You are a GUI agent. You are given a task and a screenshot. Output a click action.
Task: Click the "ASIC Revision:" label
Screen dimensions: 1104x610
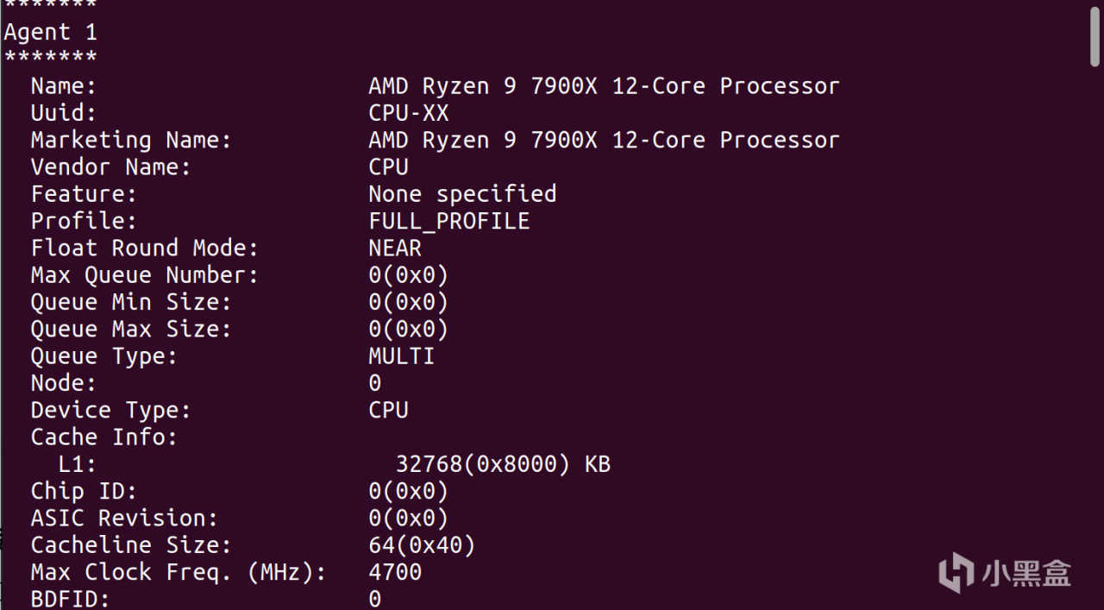124,518
